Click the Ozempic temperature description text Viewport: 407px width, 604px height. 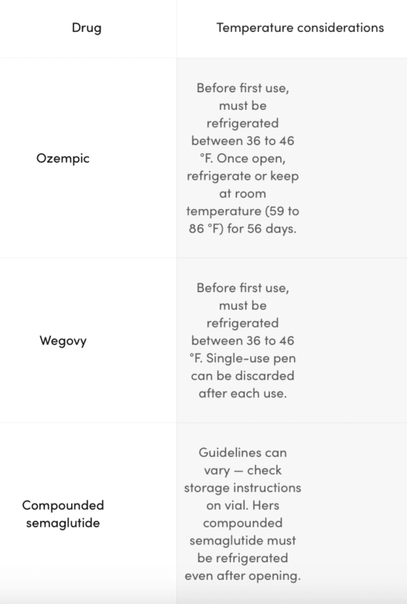pyautogui.click(x=243, y=158)
